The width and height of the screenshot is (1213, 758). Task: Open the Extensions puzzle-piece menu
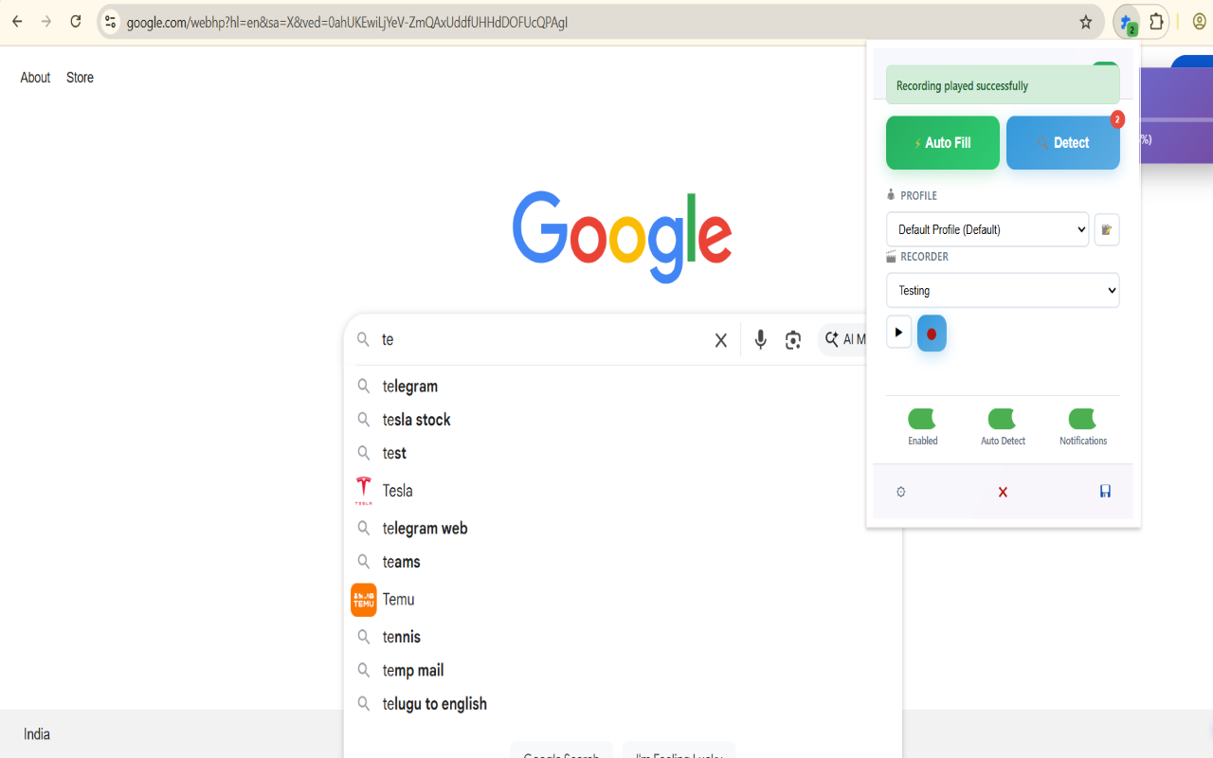click(x=1157, y=22)
